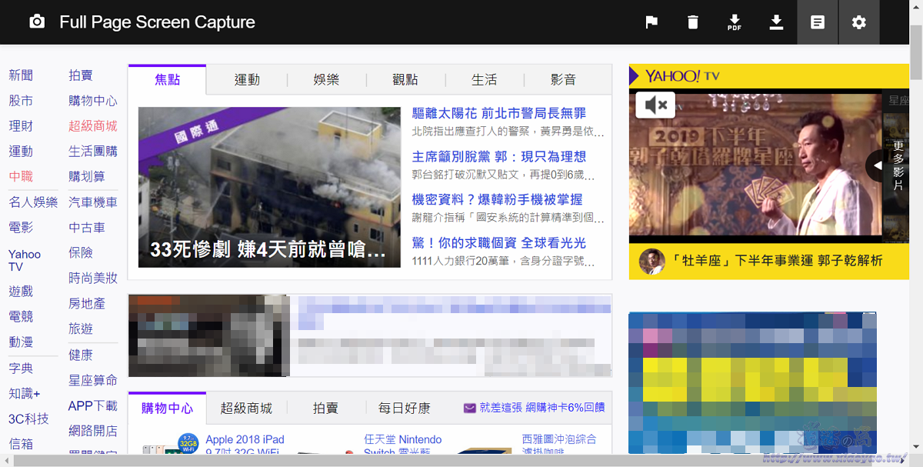Image resolution: width=923 pixels, height=467 pixels.
Task: Select 購物中心 shopping tab
Action: tap(167, 408)
